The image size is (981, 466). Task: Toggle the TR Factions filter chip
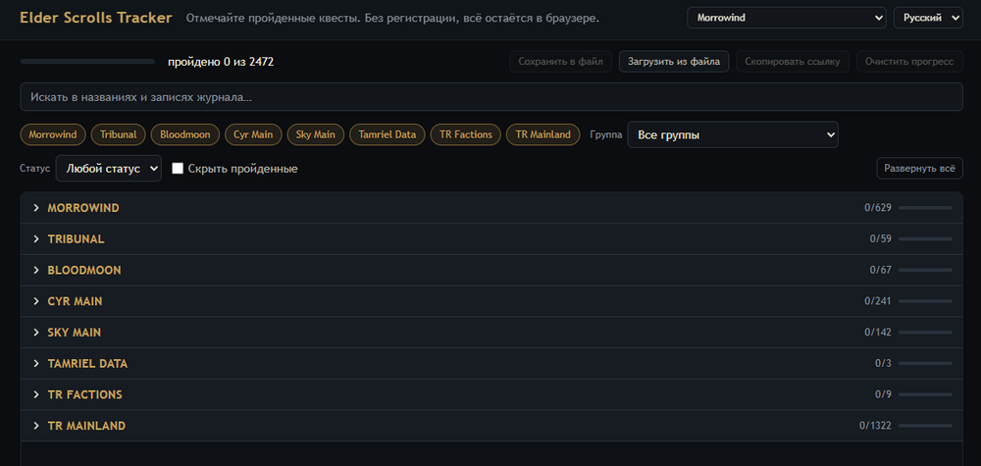465,134
